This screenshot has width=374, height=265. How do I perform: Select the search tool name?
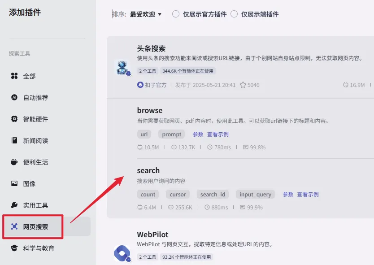click(x=148, y=170)
